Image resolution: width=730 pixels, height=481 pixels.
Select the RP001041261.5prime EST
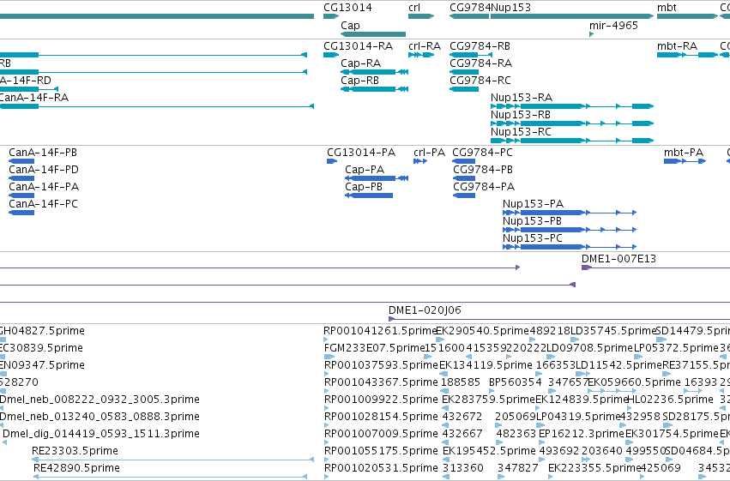coord(327,340)
